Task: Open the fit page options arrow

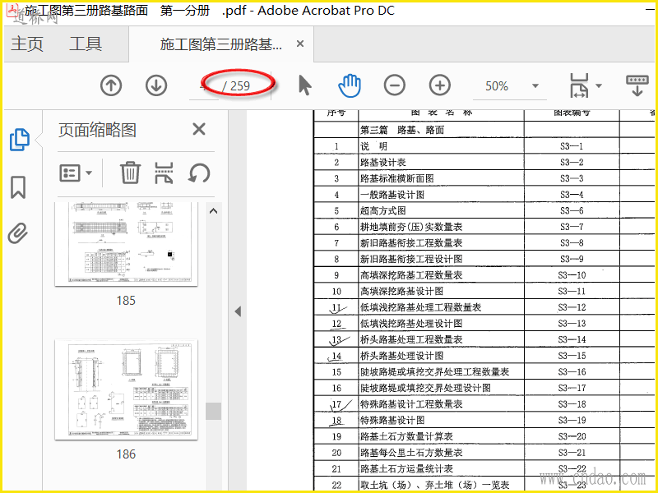Action: pyautogui.click(x=599, y=86)
